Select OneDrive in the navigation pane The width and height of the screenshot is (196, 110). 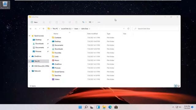point(38,56)
